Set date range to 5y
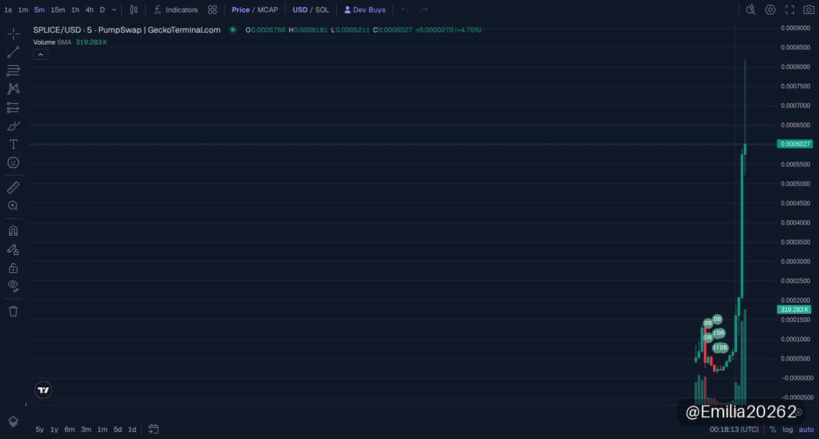 coord(40,429)
